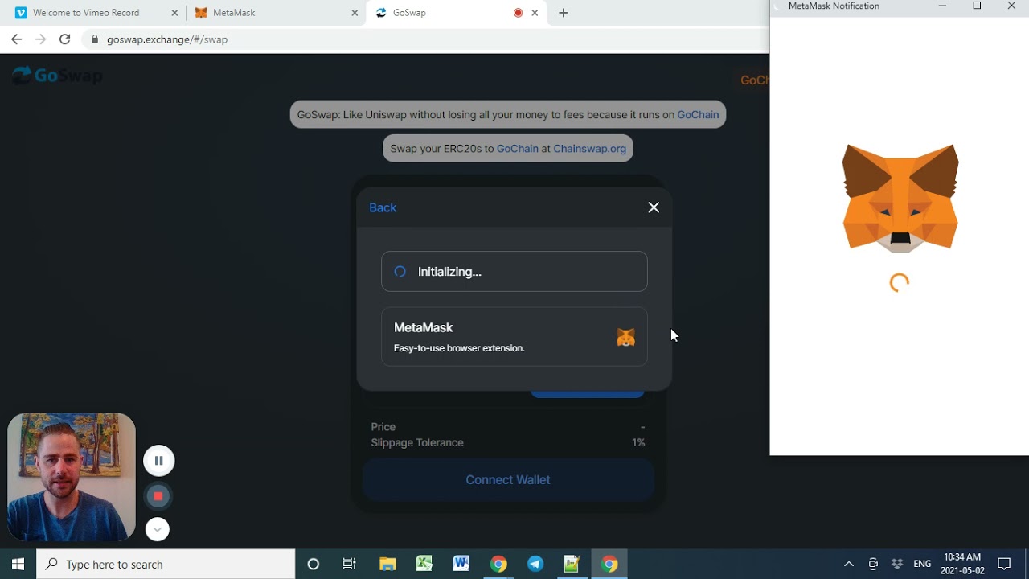Screen dimensions: 1029x579
Task: Open a new browser tab
Action: [564, 13]
